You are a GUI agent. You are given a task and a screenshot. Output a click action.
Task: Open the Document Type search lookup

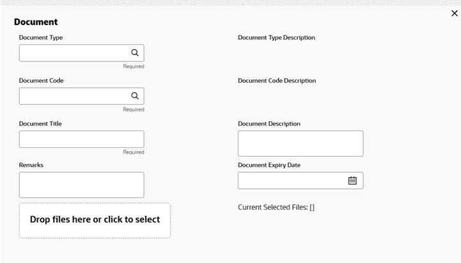tap(135, 53)
